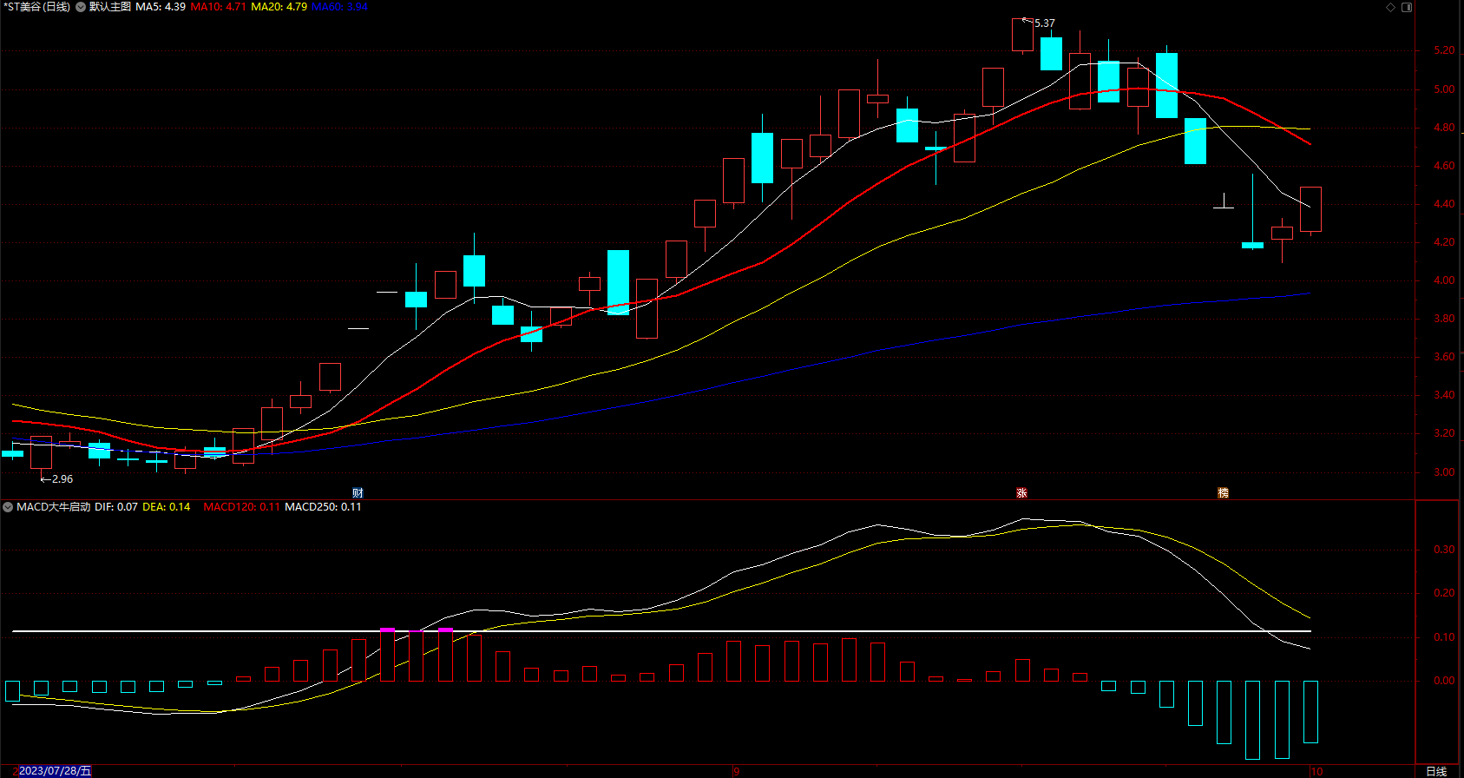Click the MACD250: 0.11 value

(x=323, y=507)
